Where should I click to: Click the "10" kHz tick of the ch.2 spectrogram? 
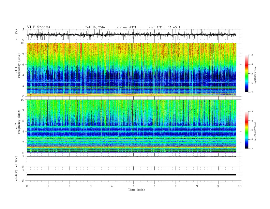[23, 100]
